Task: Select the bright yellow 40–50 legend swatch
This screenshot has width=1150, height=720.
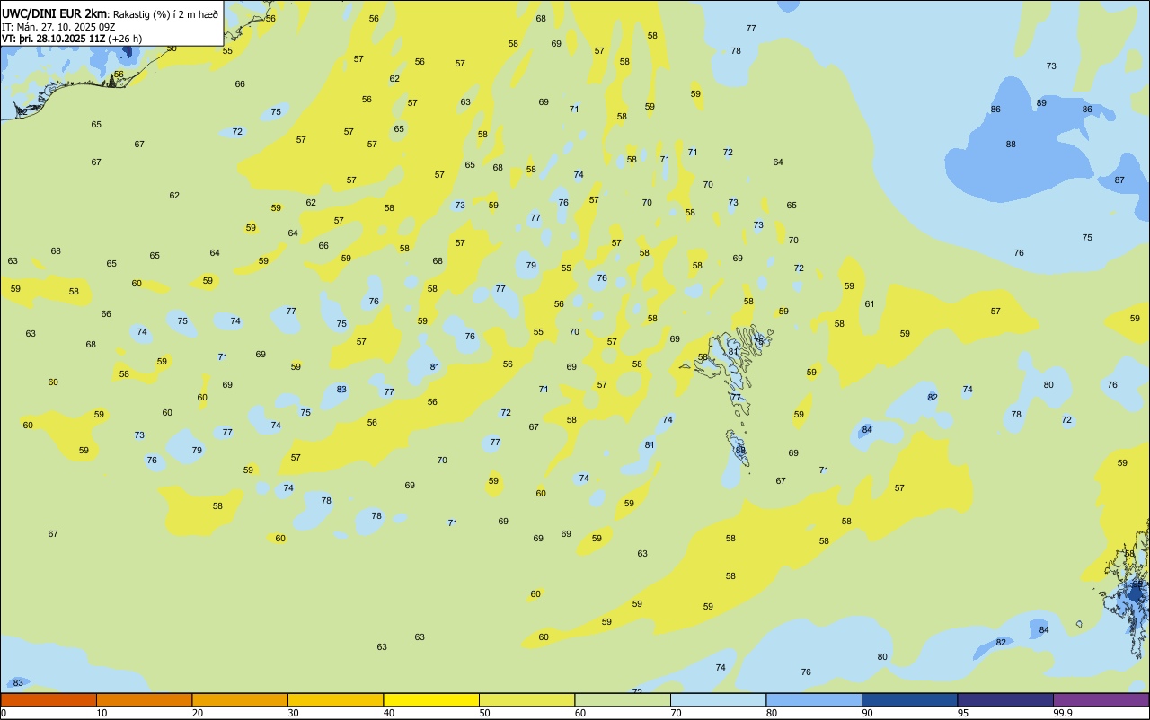Action: coord(431,699)
